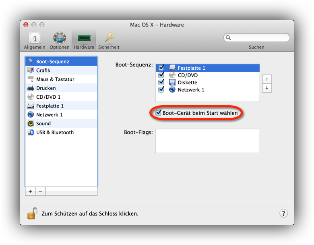Image resolution: width=314 pixels, height=245 pixels.
Task: Click the keyboard icon for Maus & Tastatur
Action: [31, 79]
